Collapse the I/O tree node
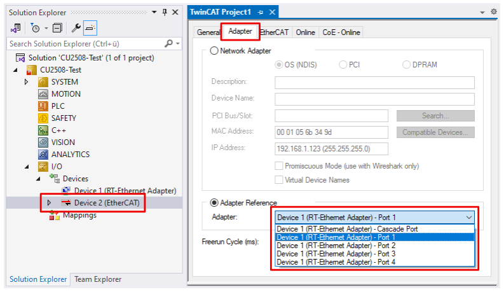Screen dimensions: 504x292 pyautogui.click(x=27, y=167)
